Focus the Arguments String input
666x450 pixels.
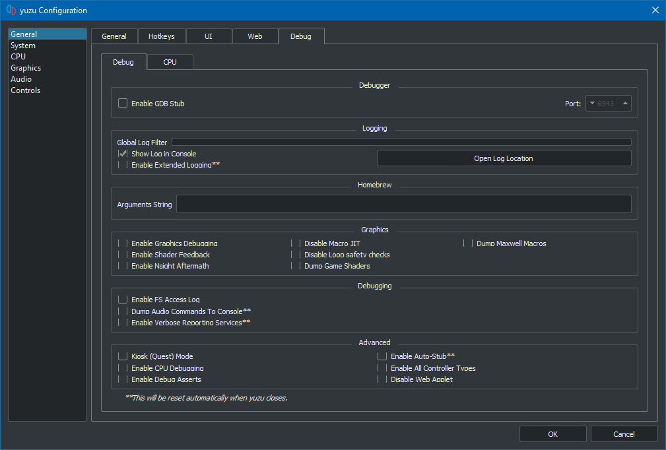tap(403, 205)
